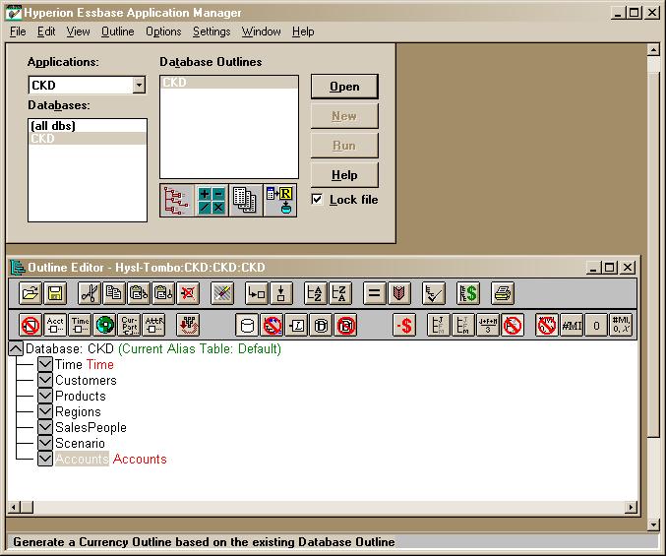Click the Open button
The image size is (666, 556).
tap(344, 87)
